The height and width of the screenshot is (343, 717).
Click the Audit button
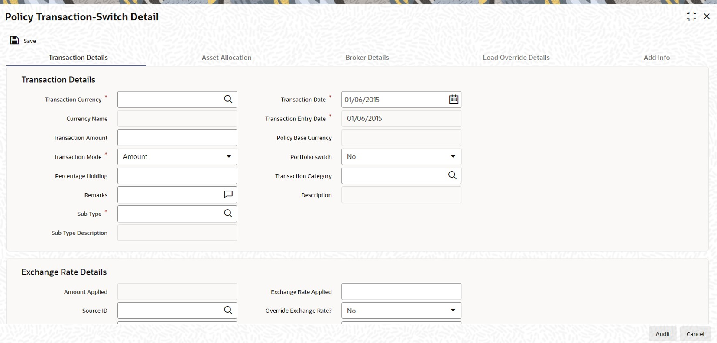[662, 334]
